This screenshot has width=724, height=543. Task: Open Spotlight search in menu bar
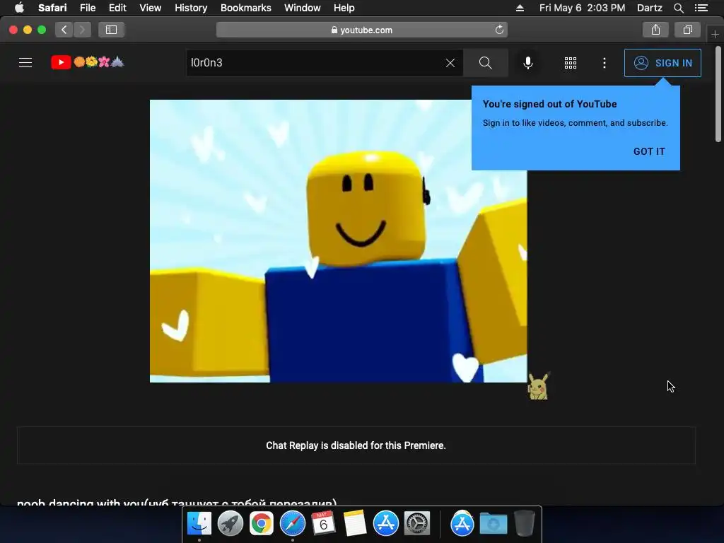(x=678, y=8)
